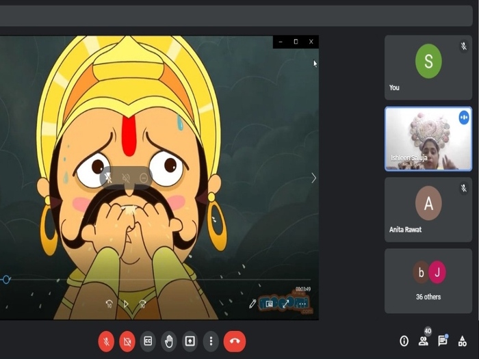Click the 'b' avatar in others tile

[x=421, y=272]
